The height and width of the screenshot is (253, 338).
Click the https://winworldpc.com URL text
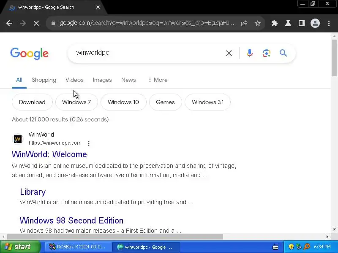(55, 143)
